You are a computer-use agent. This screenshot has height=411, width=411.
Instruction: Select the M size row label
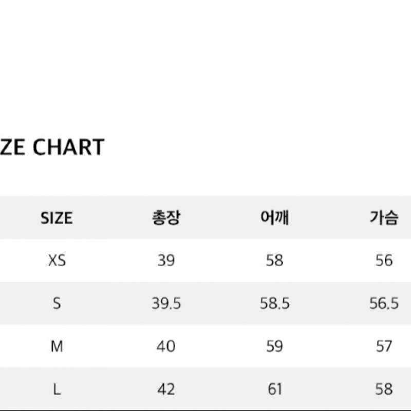[57, 346]
